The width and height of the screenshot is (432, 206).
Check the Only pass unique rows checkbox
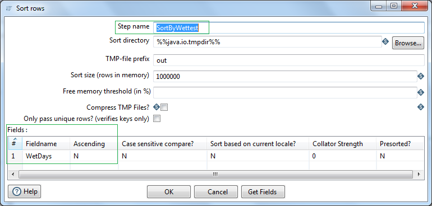coord(157,119)
